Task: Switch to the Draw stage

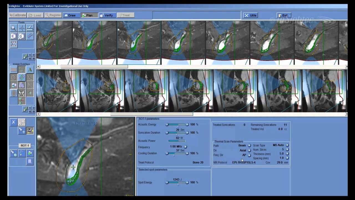Action: [x=71, y=15]
